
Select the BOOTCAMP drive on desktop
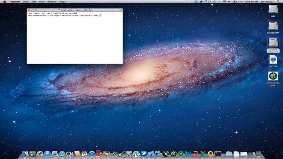click(x=273, y=26)
